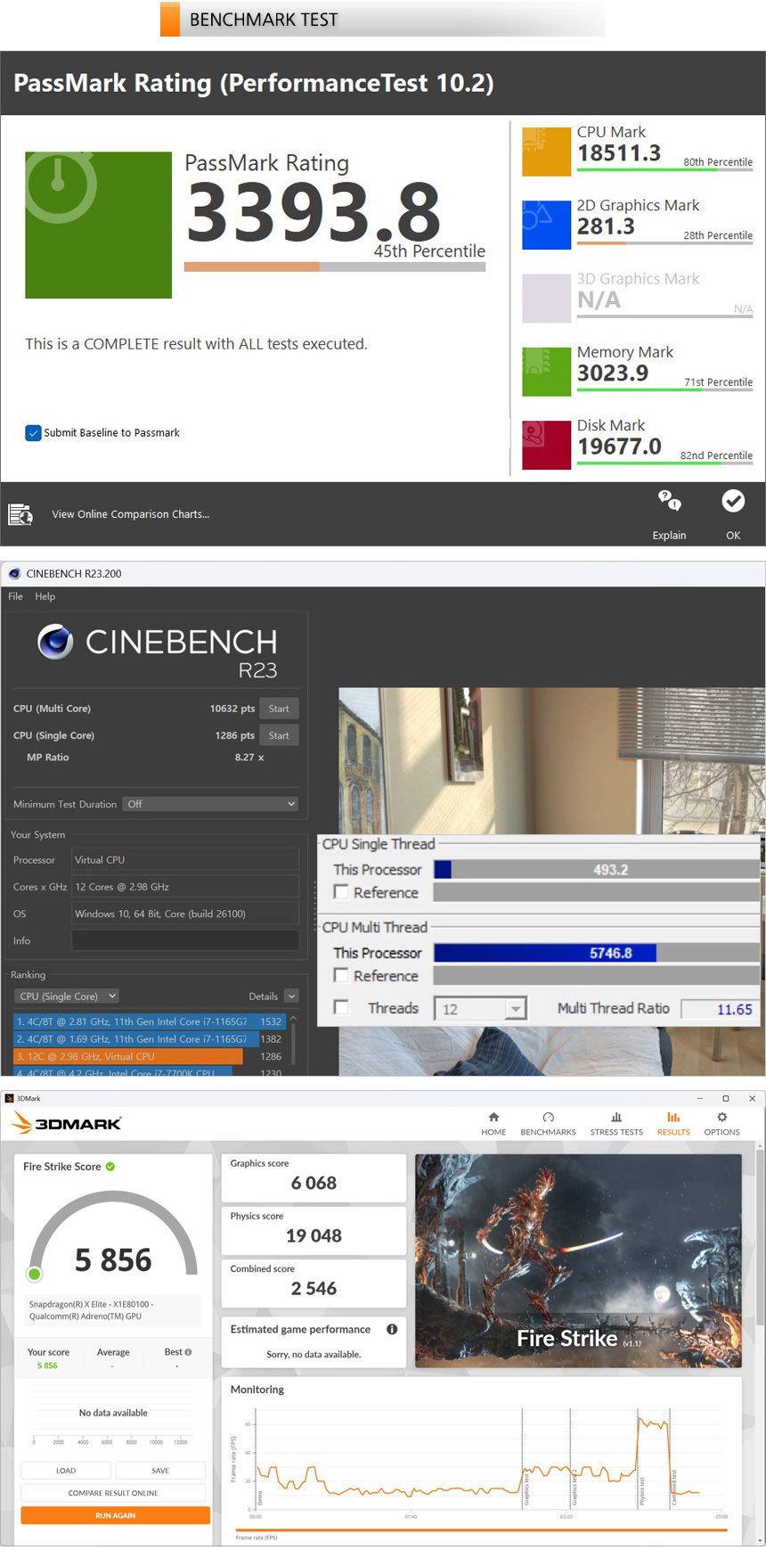The width and height of the screenshot is (766, 1550).
Task: Open the Cinebench File menu
Action: point(15,596)
